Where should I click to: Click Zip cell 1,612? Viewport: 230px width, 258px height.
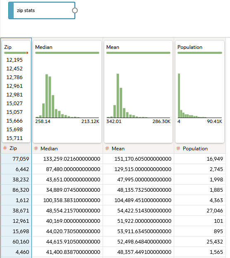pos(16,200)
